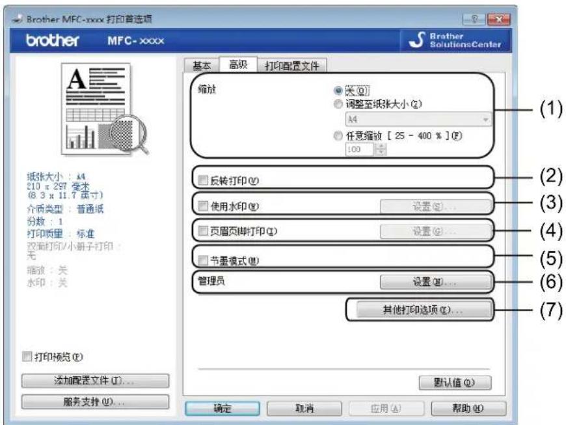Enable the 页眉页脚打印 checkbox
The width and height of the screenshot is (566, 425).
(203, 230)
